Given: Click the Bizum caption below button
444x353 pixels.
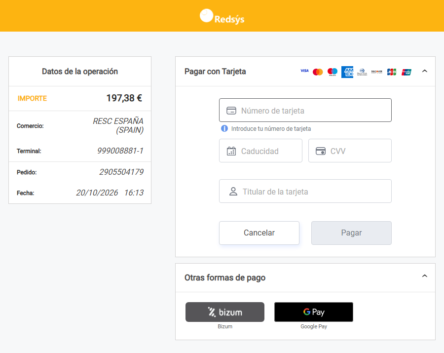Looking at the screenshot, I should click(225, 326).
